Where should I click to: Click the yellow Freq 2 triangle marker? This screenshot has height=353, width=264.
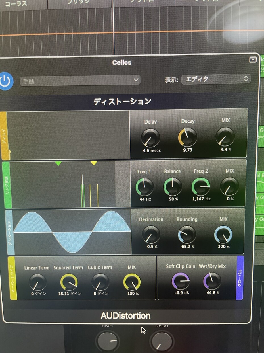click(x=94, y=163)
